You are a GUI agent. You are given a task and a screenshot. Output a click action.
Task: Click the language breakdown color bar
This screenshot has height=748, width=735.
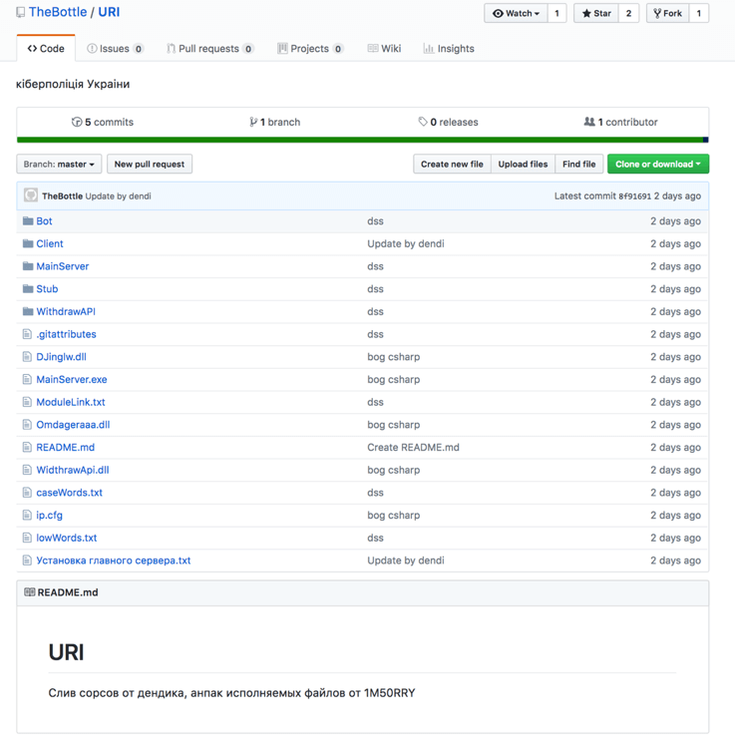tap(362, 140)
